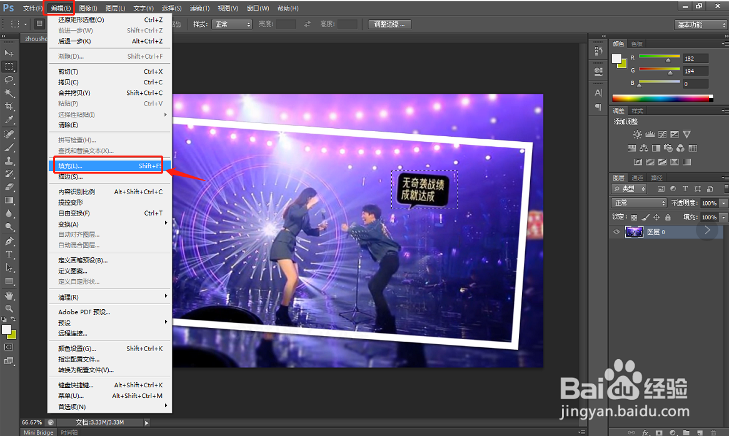Add a Color Balance adjustment
The image size is (729, 436).
644,148
